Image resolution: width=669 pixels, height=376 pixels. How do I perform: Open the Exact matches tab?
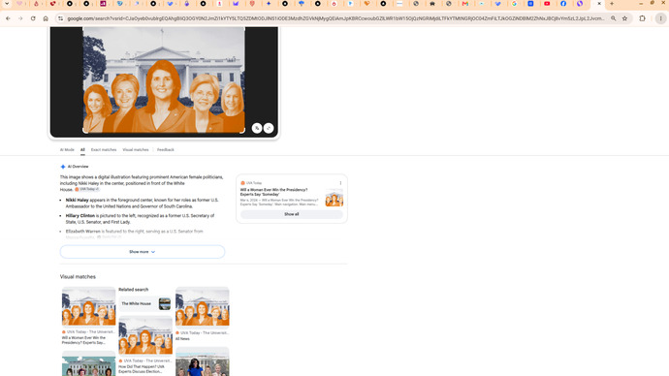(104, 150)
